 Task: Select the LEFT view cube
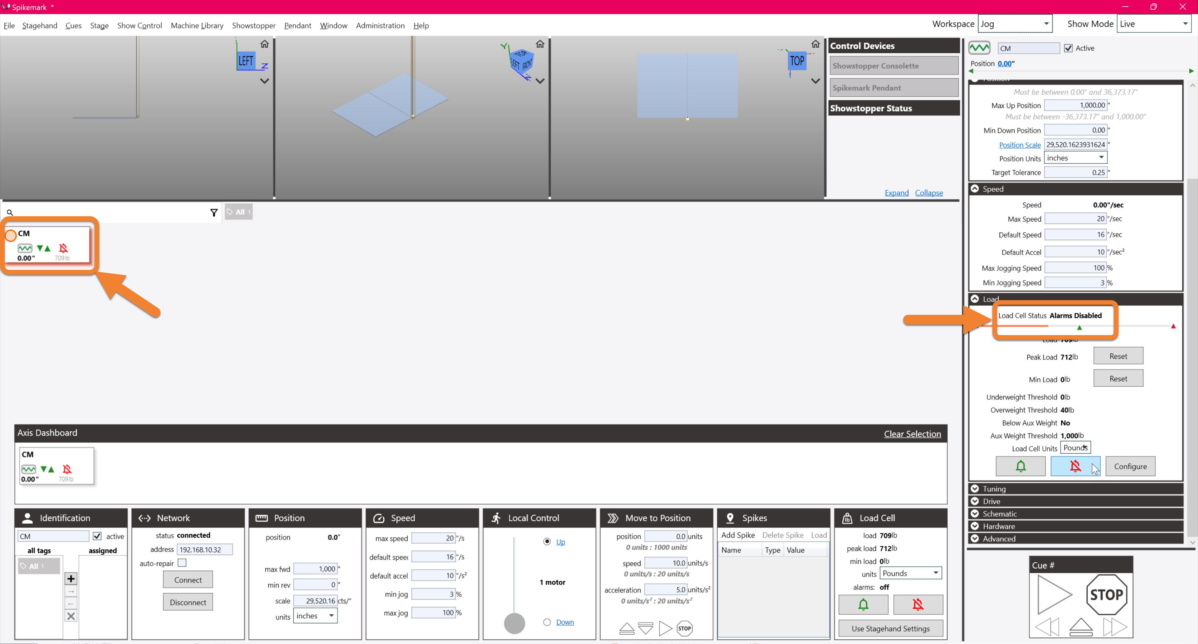pos(246,61)
